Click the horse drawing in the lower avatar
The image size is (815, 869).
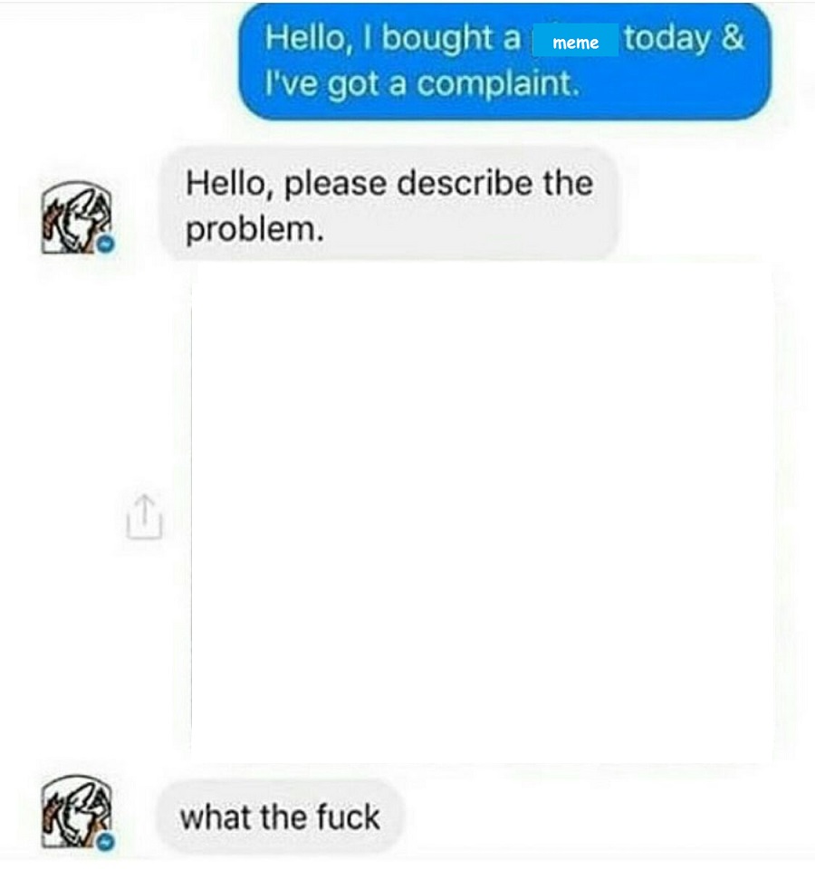coord(76,812)
